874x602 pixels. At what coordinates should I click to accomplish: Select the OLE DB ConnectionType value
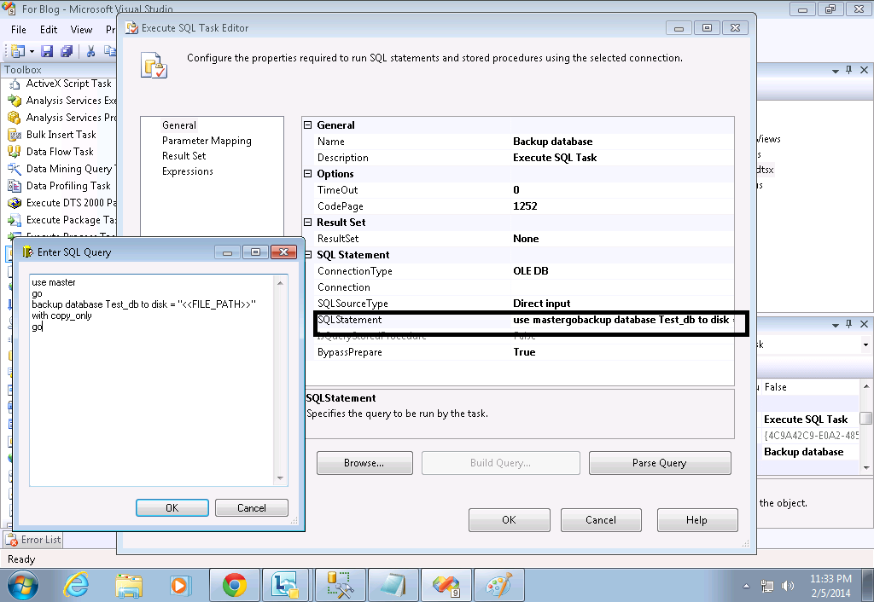tap(531, 271)
